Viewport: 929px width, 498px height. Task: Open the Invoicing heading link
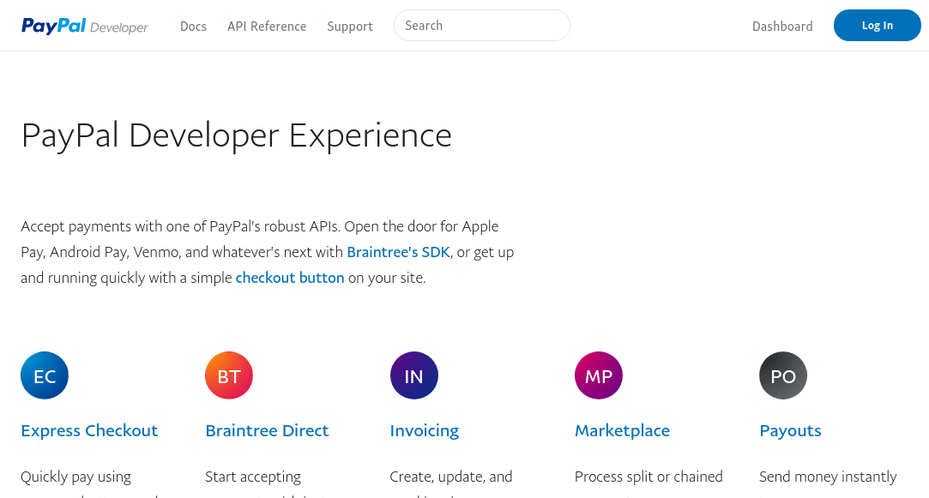point(425,430)
